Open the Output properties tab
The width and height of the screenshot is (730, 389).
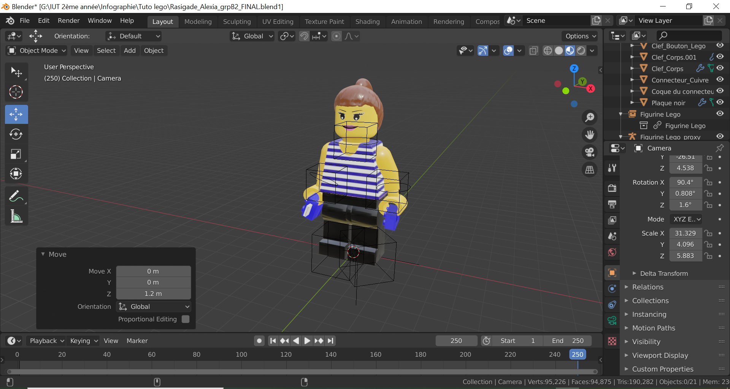(612, 204)
